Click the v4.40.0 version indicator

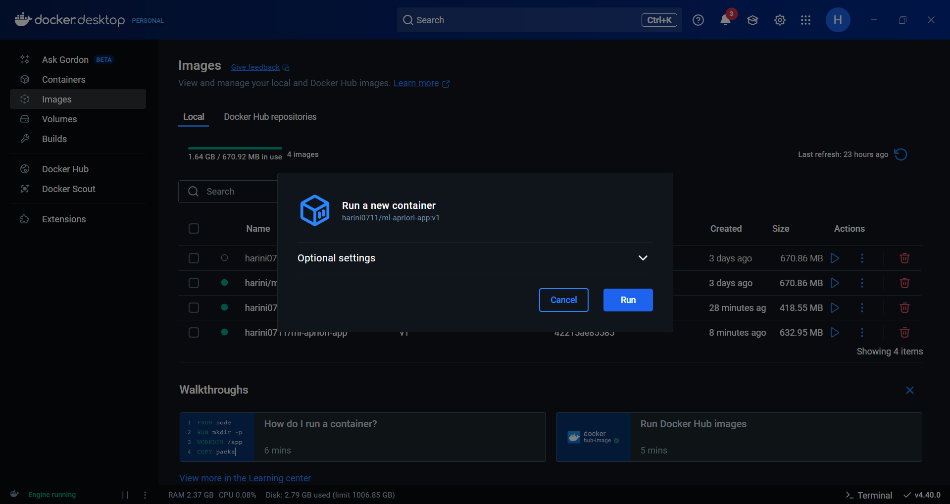(922, 495)
